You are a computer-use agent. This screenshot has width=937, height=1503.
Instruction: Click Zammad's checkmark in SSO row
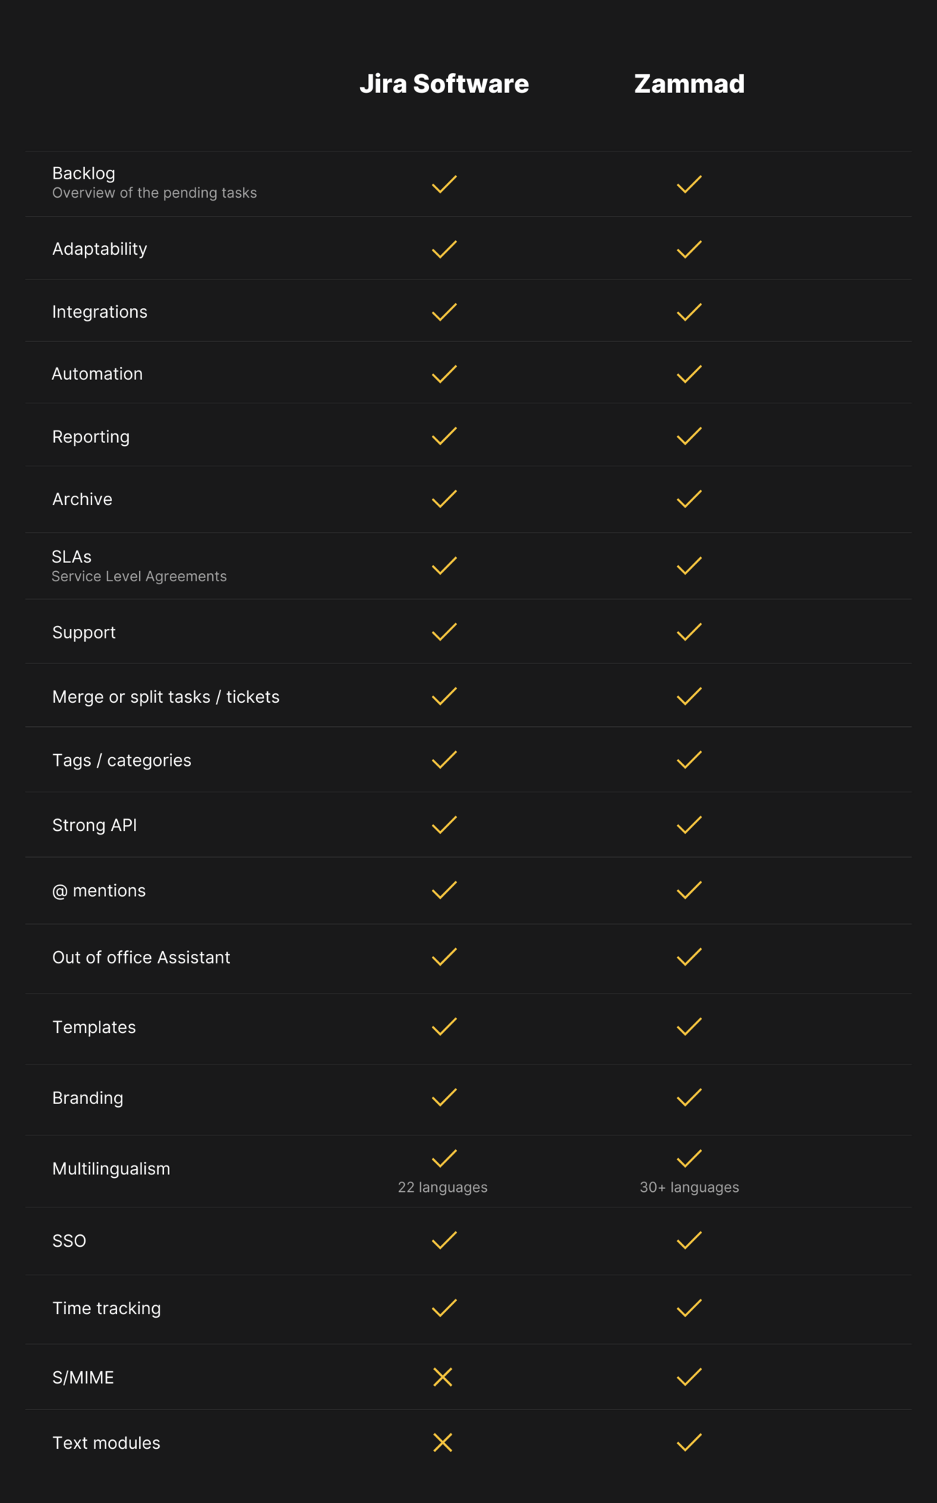click(689, 1240)
